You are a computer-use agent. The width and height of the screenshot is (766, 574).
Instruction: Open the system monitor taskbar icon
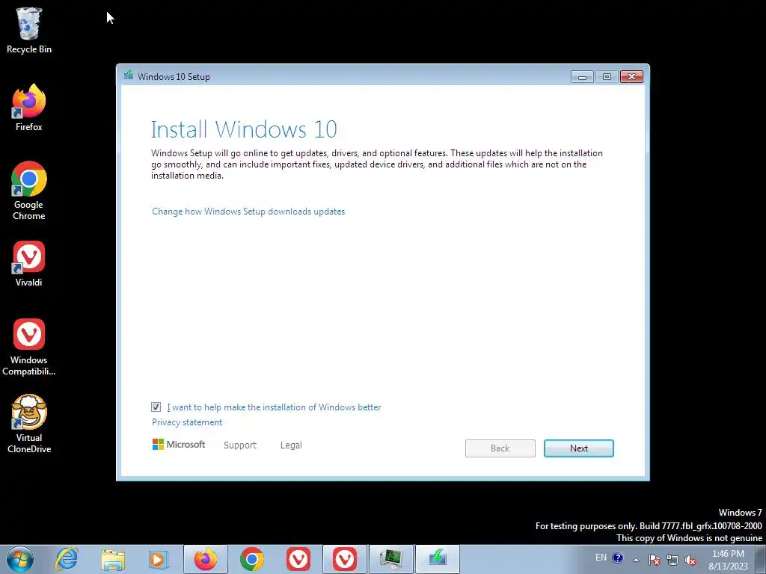[391, 559]
